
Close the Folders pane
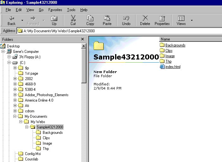tap(83, 39)
